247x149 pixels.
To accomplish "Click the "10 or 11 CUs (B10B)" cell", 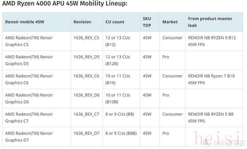I will point(118,98).
